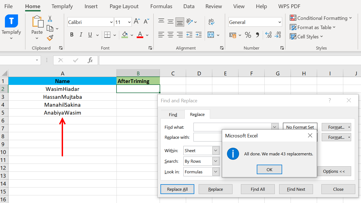
Task: Toggle italic formatting
Action: (x=81, y=35)
